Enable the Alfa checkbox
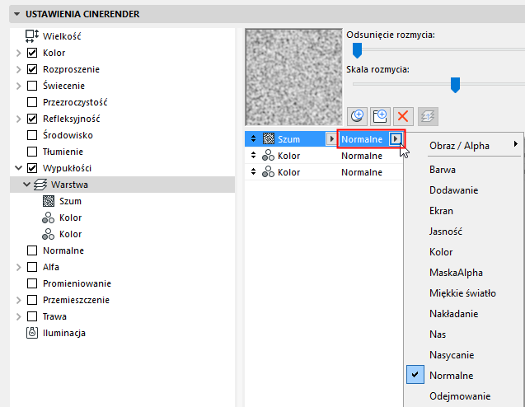The image size is (525, 407). pos(32,267)
